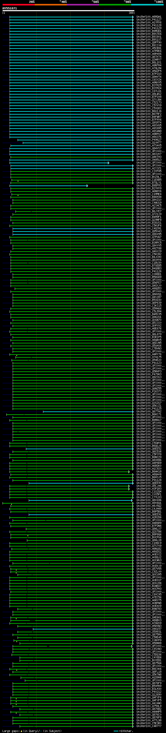166x733 pixels.
Task: Select hit label UniRef100_P47963
Action: (149, 374)
